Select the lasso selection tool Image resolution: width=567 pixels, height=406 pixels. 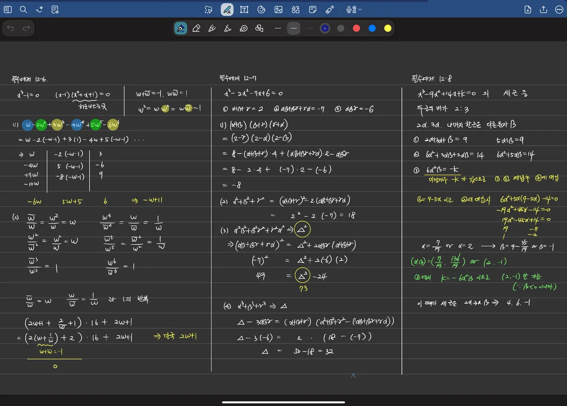coord(209,9)
